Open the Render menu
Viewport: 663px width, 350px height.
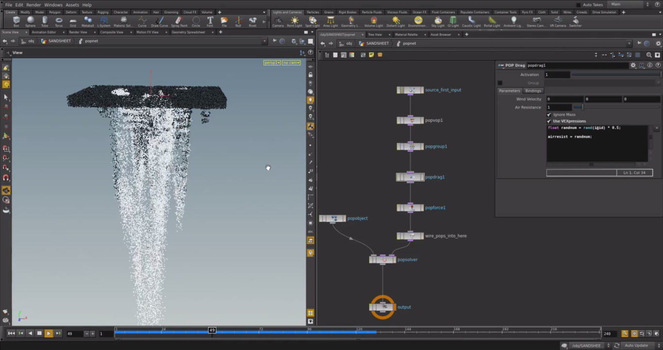pos(33,4)
